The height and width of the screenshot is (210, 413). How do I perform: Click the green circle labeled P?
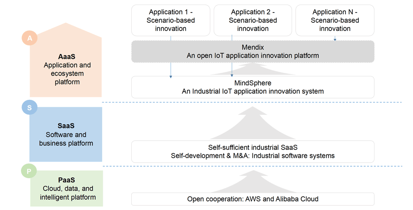[x=29, y=171]
